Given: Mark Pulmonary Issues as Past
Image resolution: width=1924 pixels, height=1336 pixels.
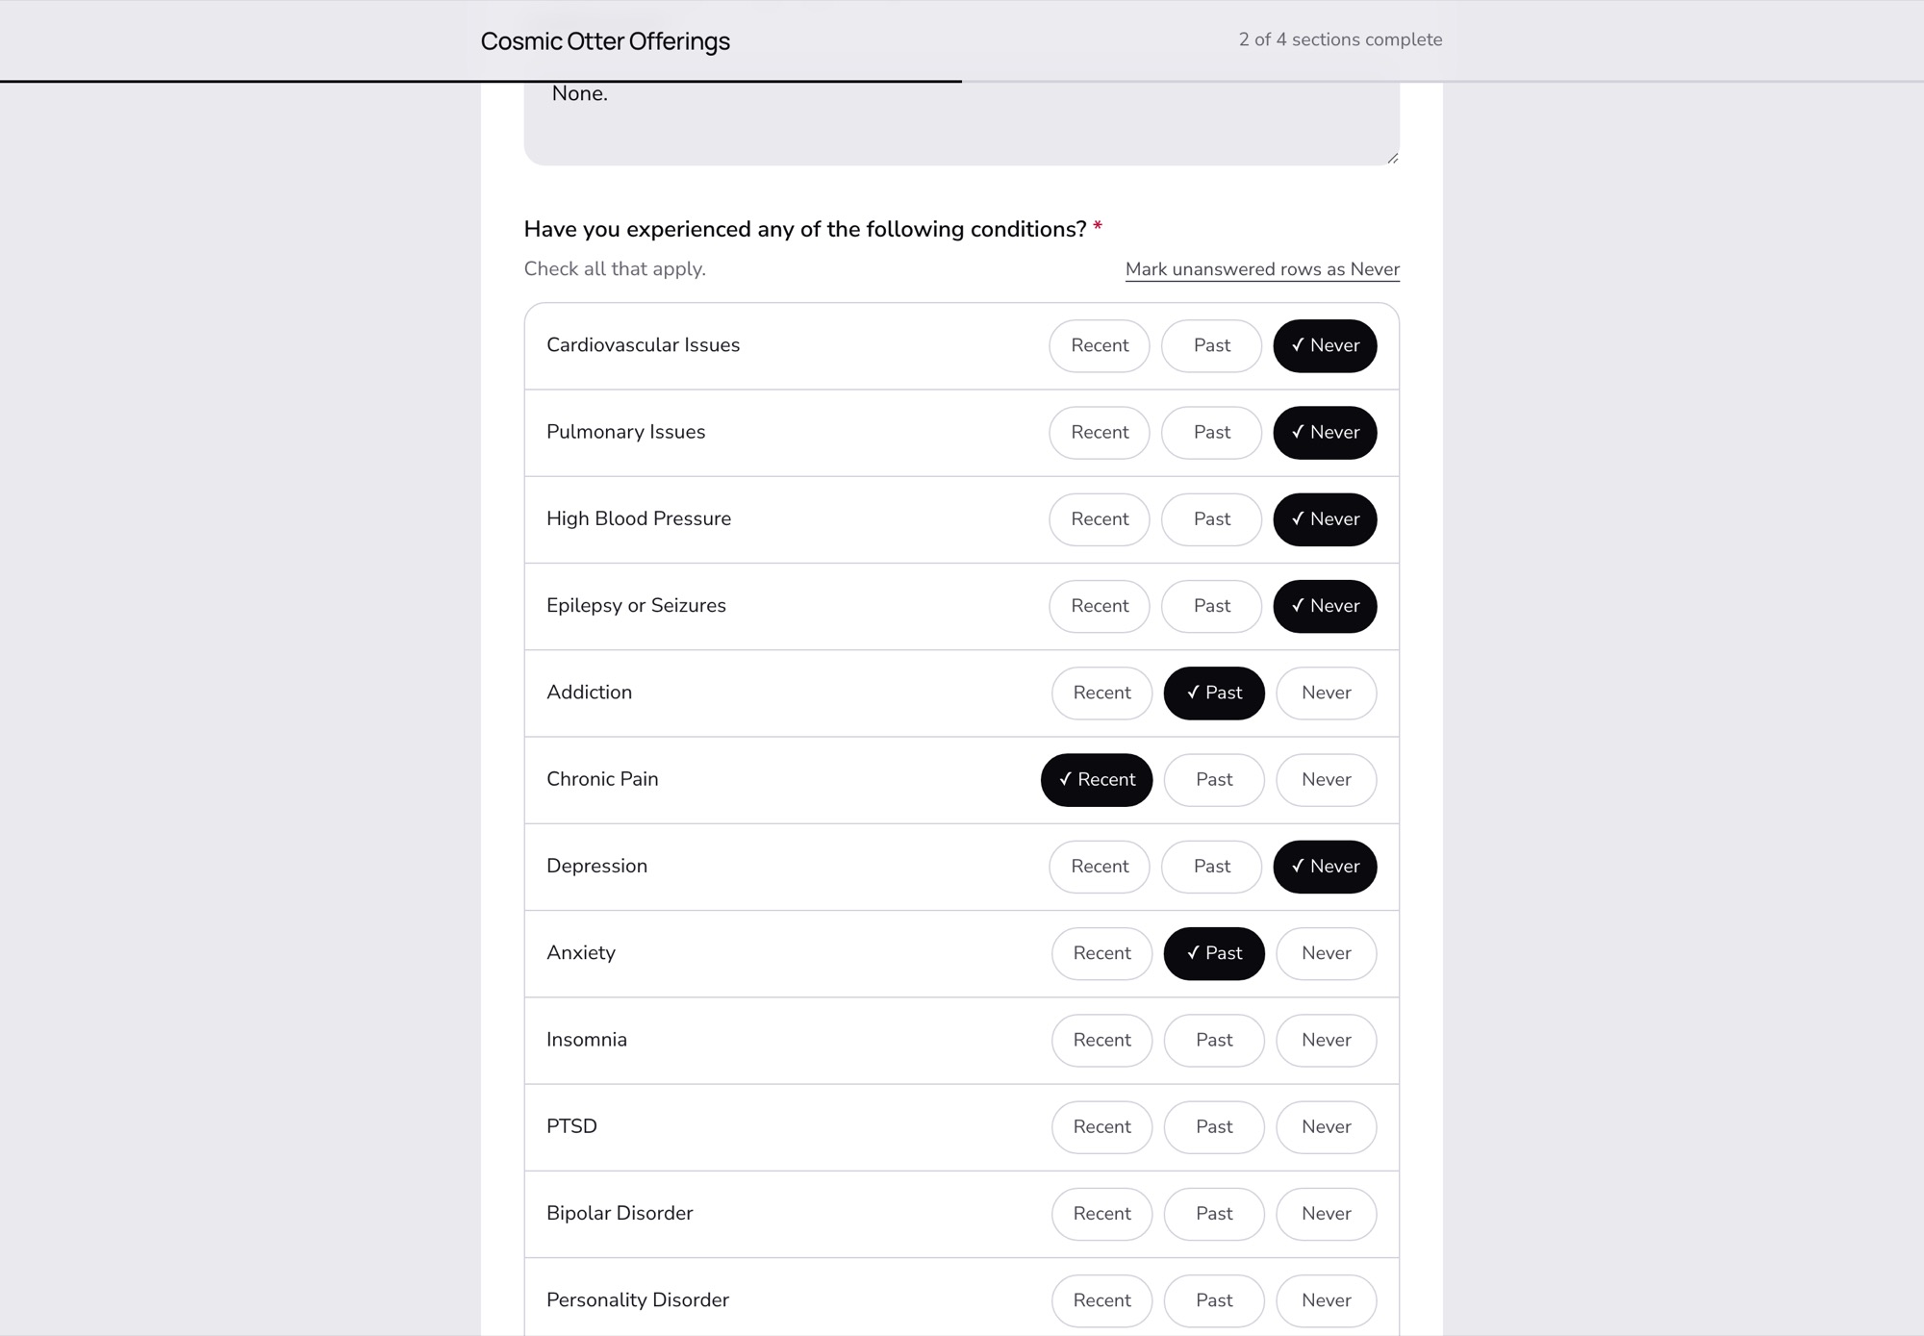Looking at the screenshot, I should (x=1211, y=432).
